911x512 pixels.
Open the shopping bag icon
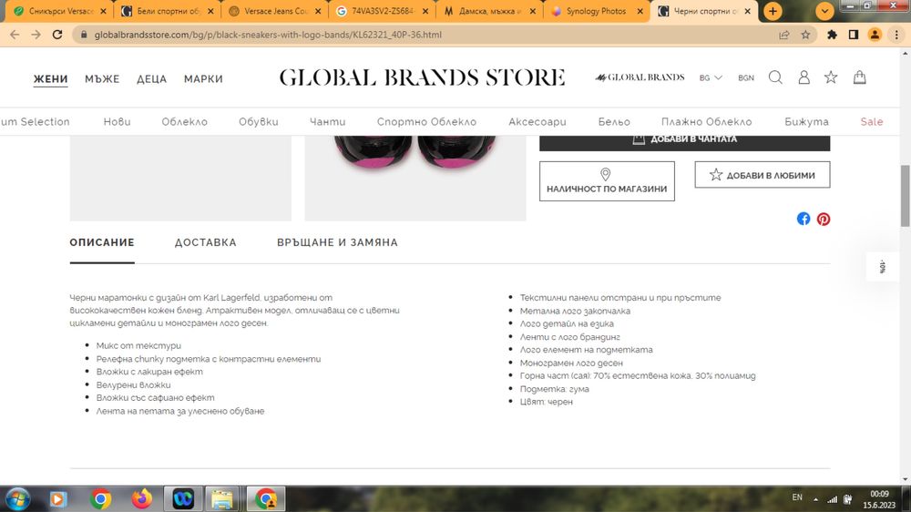point(859,77)
